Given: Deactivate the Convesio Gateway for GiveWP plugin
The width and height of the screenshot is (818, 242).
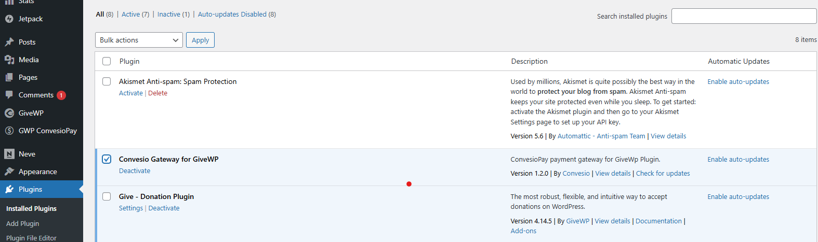Looking at the screenshot, I should 135,171.
